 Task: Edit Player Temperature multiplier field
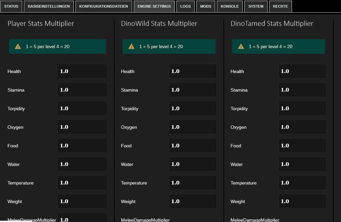pyautogui.click(x=82, y=183)
